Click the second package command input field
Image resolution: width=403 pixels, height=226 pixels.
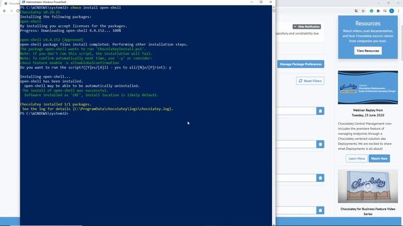coord(297,144)
